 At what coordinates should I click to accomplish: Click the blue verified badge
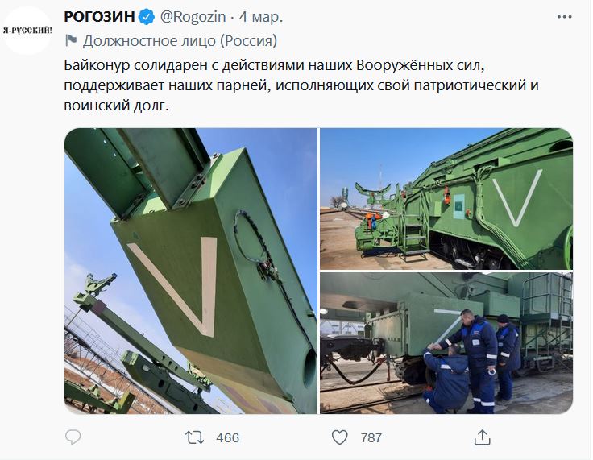pyautogui.click(x=147, y=18)
